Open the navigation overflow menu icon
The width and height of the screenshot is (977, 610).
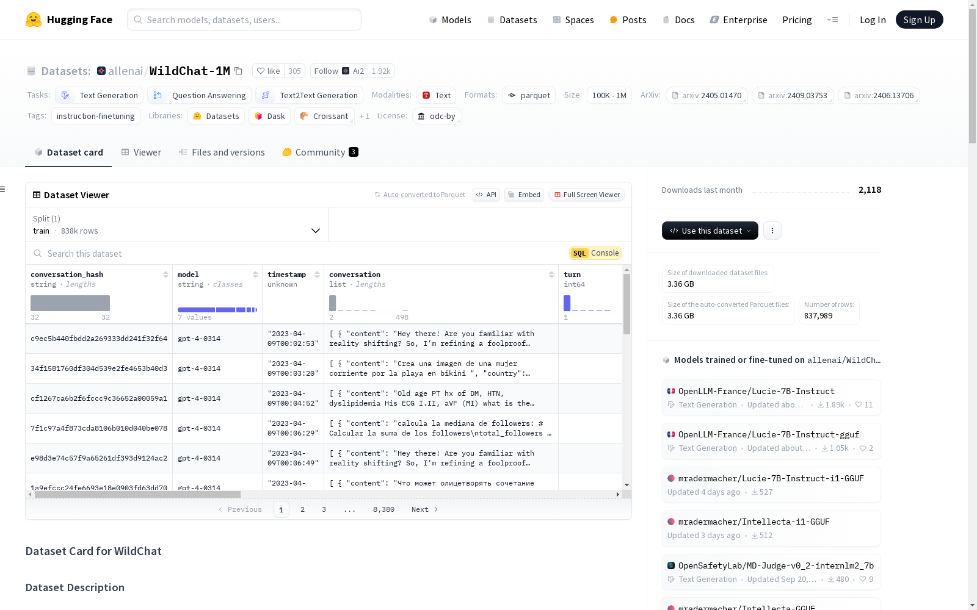pos(832,20)
